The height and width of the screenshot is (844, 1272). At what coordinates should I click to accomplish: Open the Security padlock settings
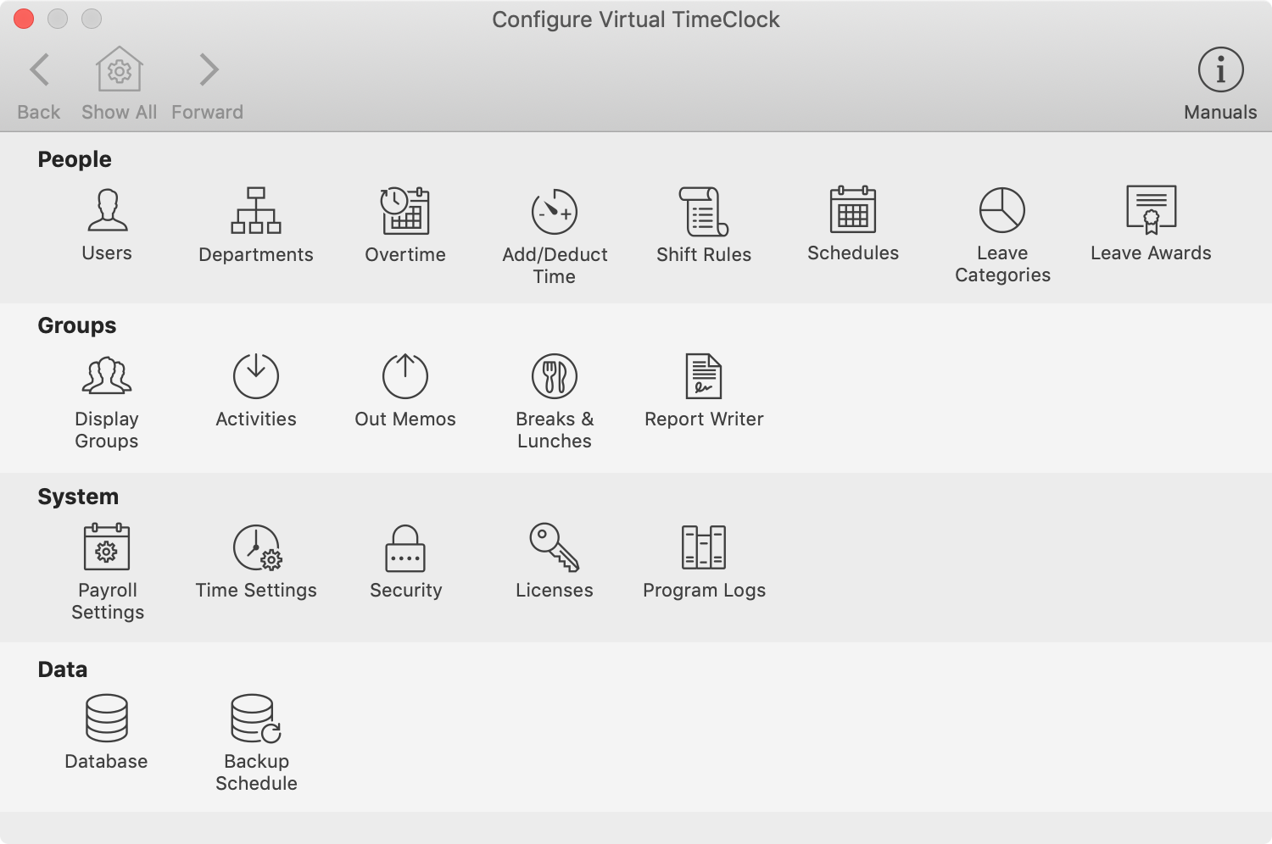pyautogui.click(x=405, y=547)
